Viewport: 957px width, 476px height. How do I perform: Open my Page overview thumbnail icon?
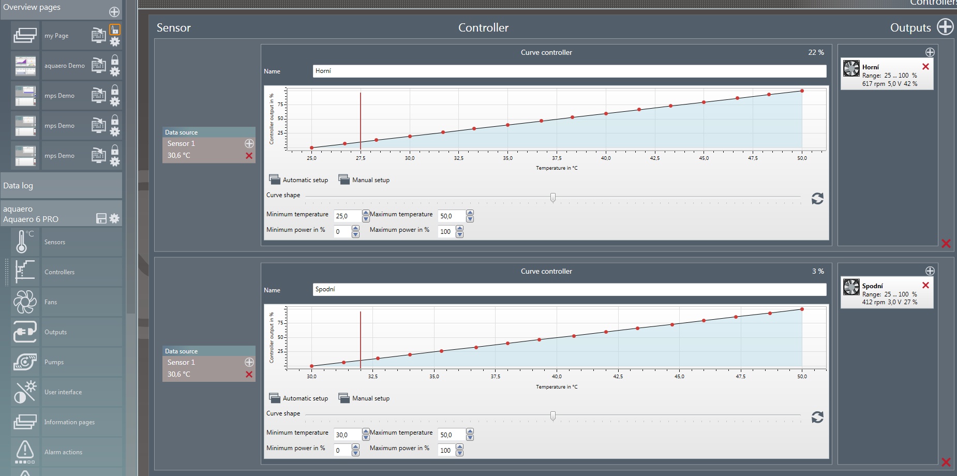pos(25,36)
